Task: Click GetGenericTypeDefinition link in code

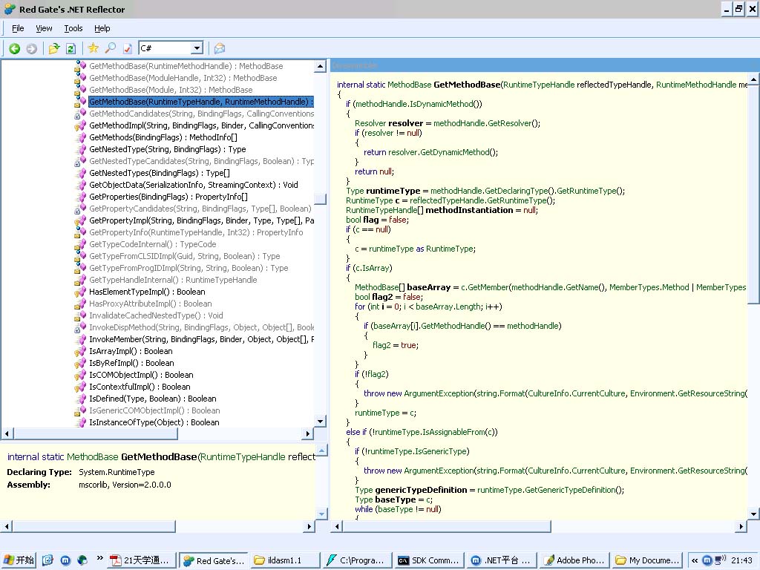Action: click(x=569, y=490)
